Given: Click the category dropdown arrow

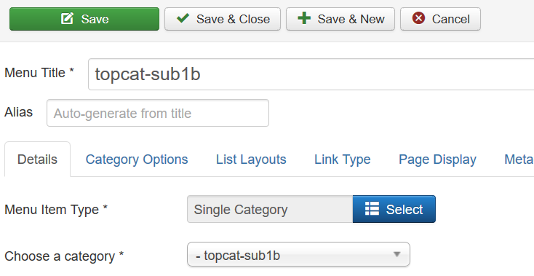Looking at the screenshot, I should tap(396, 254).
